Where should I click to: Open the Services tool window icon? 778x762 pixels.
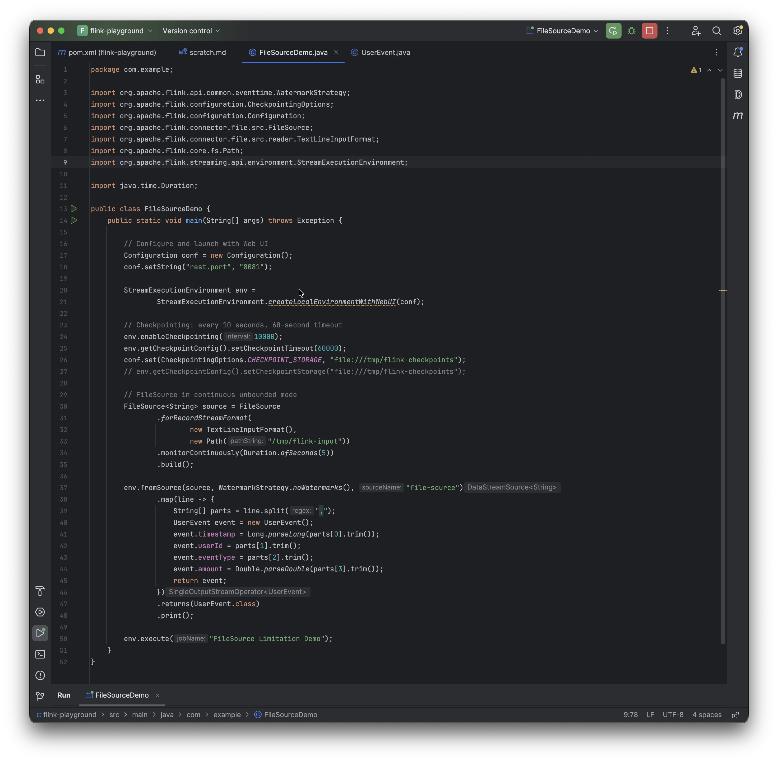point(40,612)
